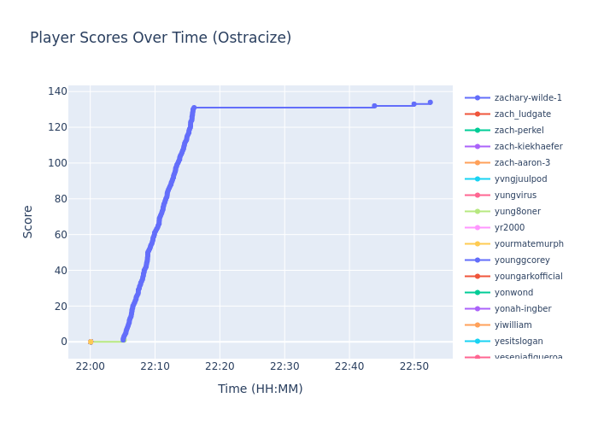Click younggcorey blue legend marker

point(478,260)
